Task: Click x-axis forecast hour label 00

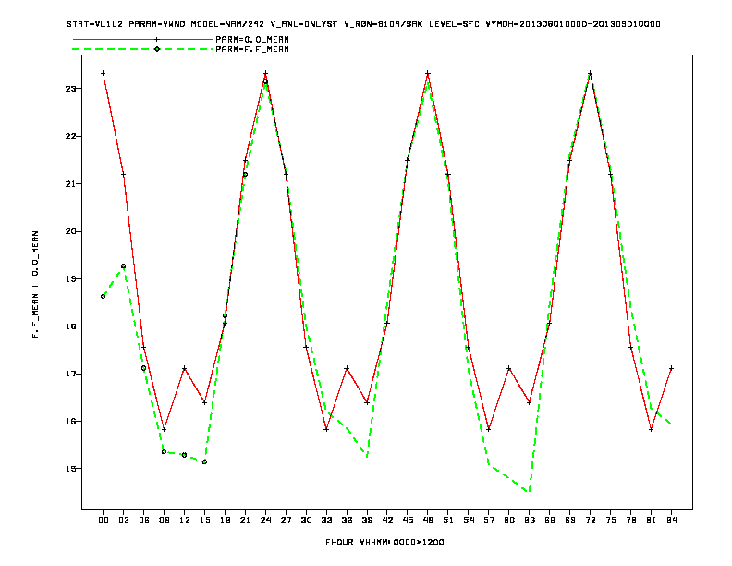Action: click(x=104, y=520)
